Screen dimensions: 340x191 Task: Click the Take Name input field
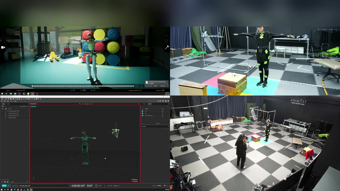coord(44,186)
